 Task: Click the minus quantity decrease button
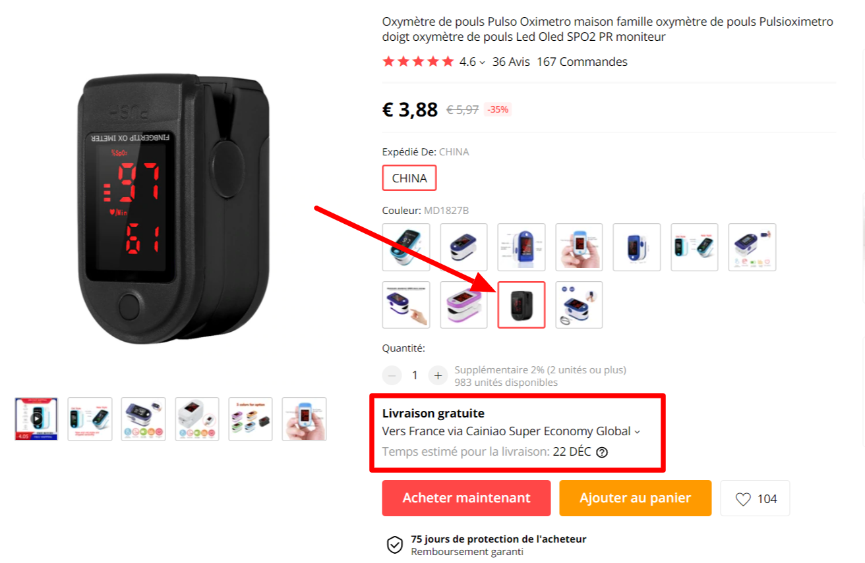(x=392, y=375)
